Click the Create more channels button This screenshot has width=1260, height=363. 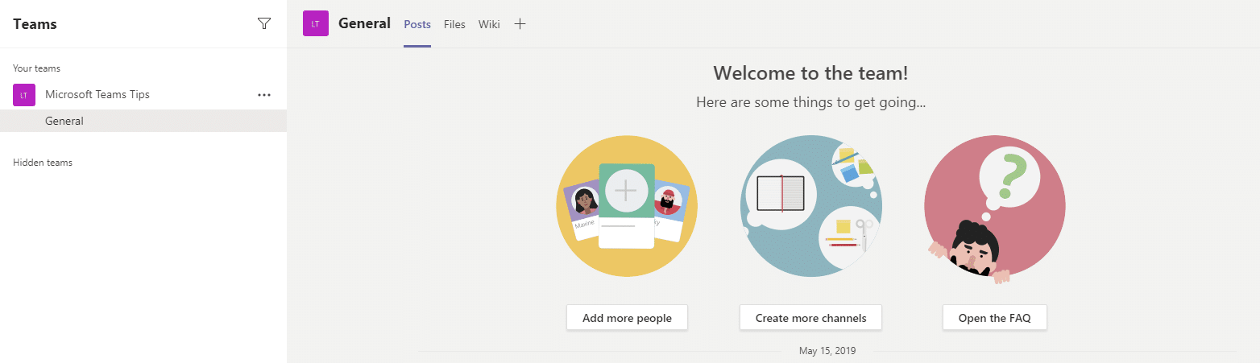point(810,318)
